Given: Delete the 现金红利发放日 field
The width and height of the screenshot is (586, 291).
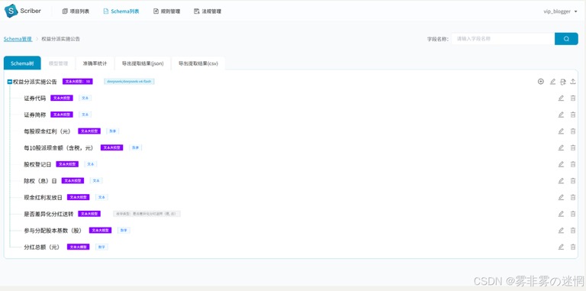Looking at the screenshot, I should coord(573,197).
